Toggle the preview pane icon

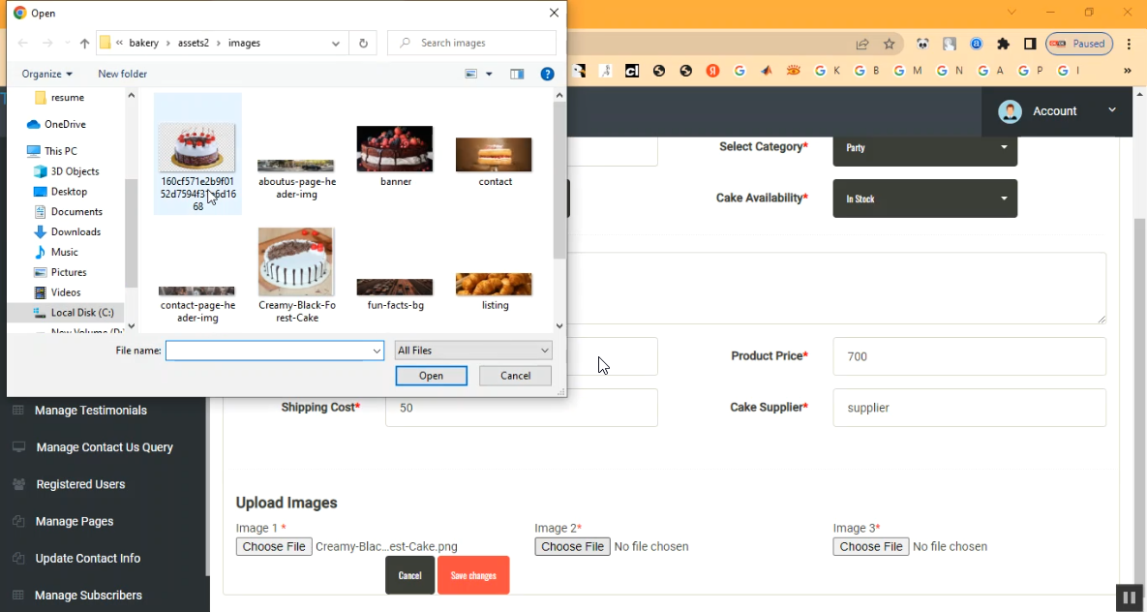click(x=517, y=75)
